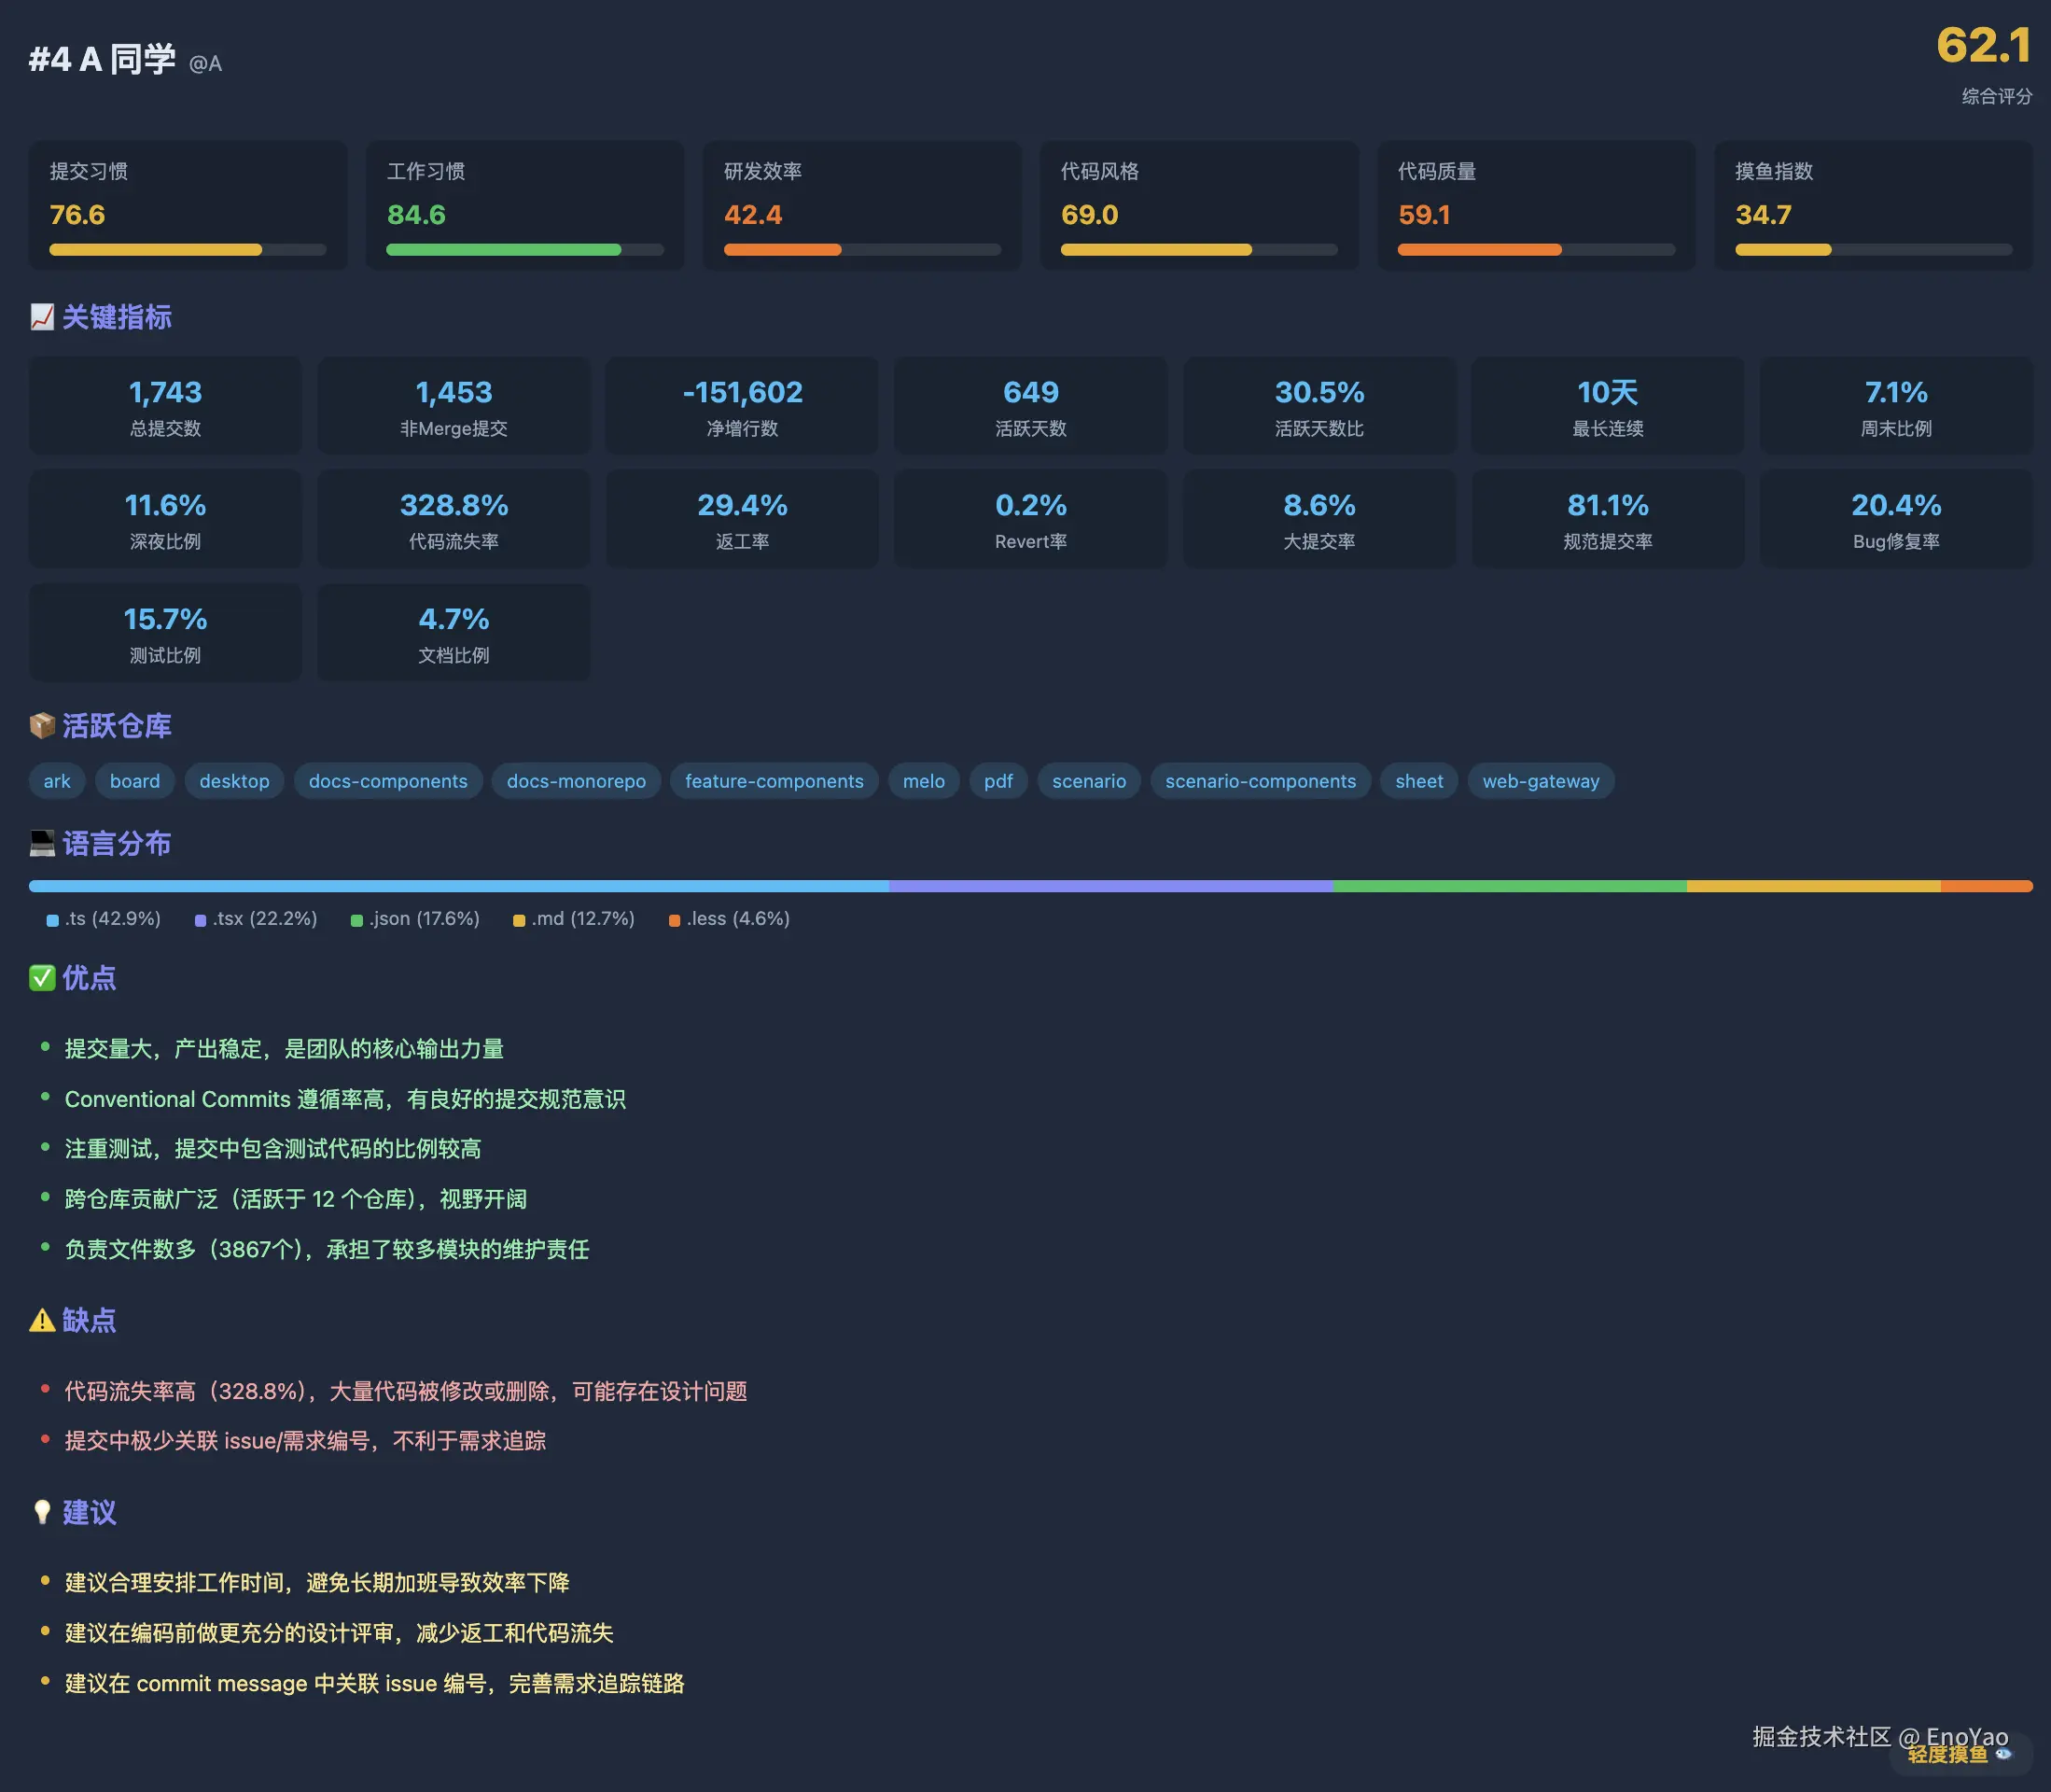Click the 提交习惯 score card
This screenshot has height=1792, width=2051.
pos(188,205)
